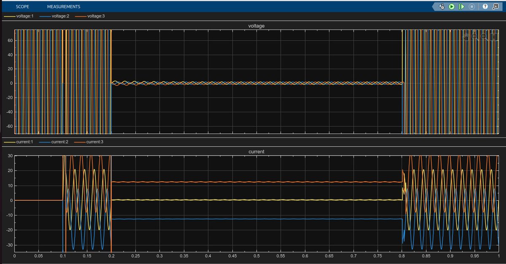Zoom in on the voltage plot
Viewport: 506px width, 264px height.
click(474, 35)
